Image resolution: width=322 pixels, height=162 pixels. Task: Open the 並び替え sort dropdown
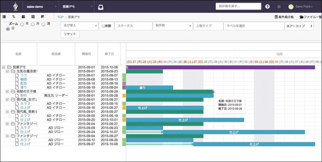pos(80,26)
